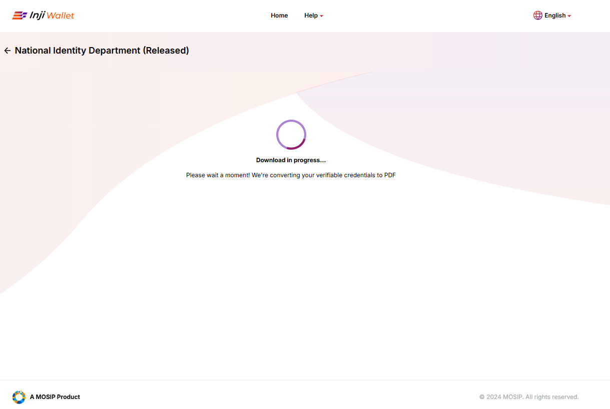Open the English language dropdown arrow

pyautogui.click(x=569, y=16)
